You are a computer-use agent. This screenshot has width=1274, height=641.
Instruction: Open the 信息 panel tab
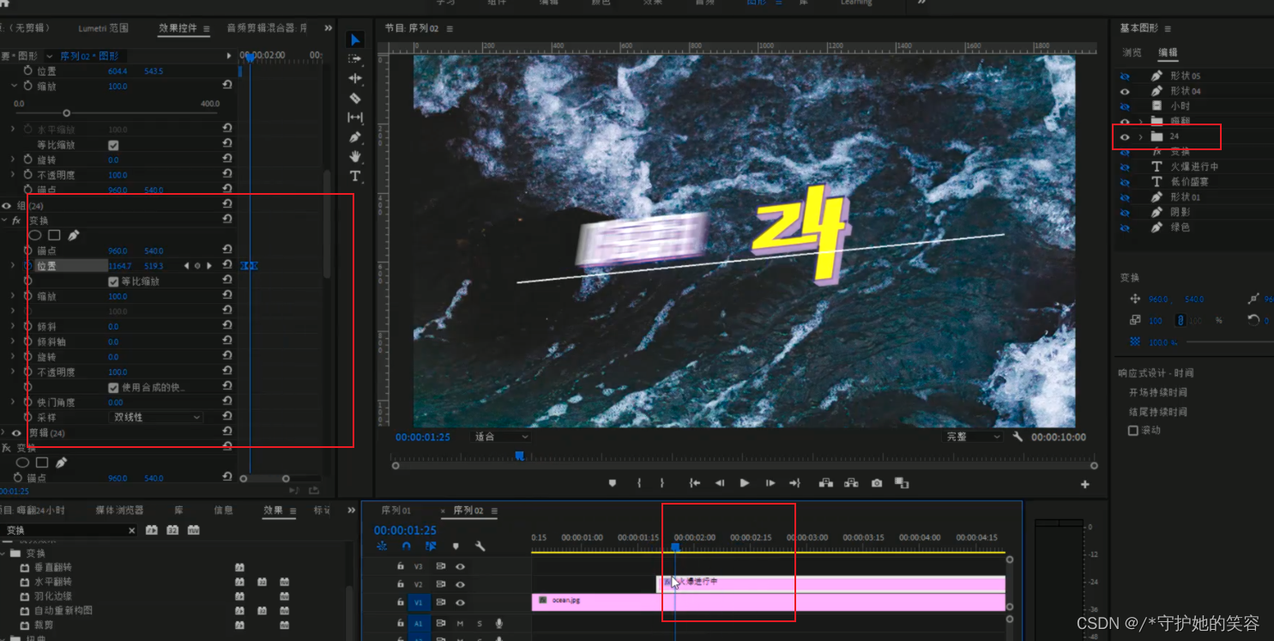pos(223,511)
